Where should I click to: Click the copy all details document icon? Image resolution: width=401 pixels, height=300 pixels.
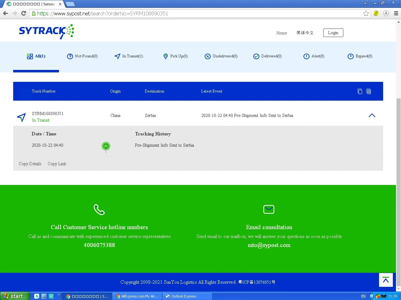coord(369,91)
